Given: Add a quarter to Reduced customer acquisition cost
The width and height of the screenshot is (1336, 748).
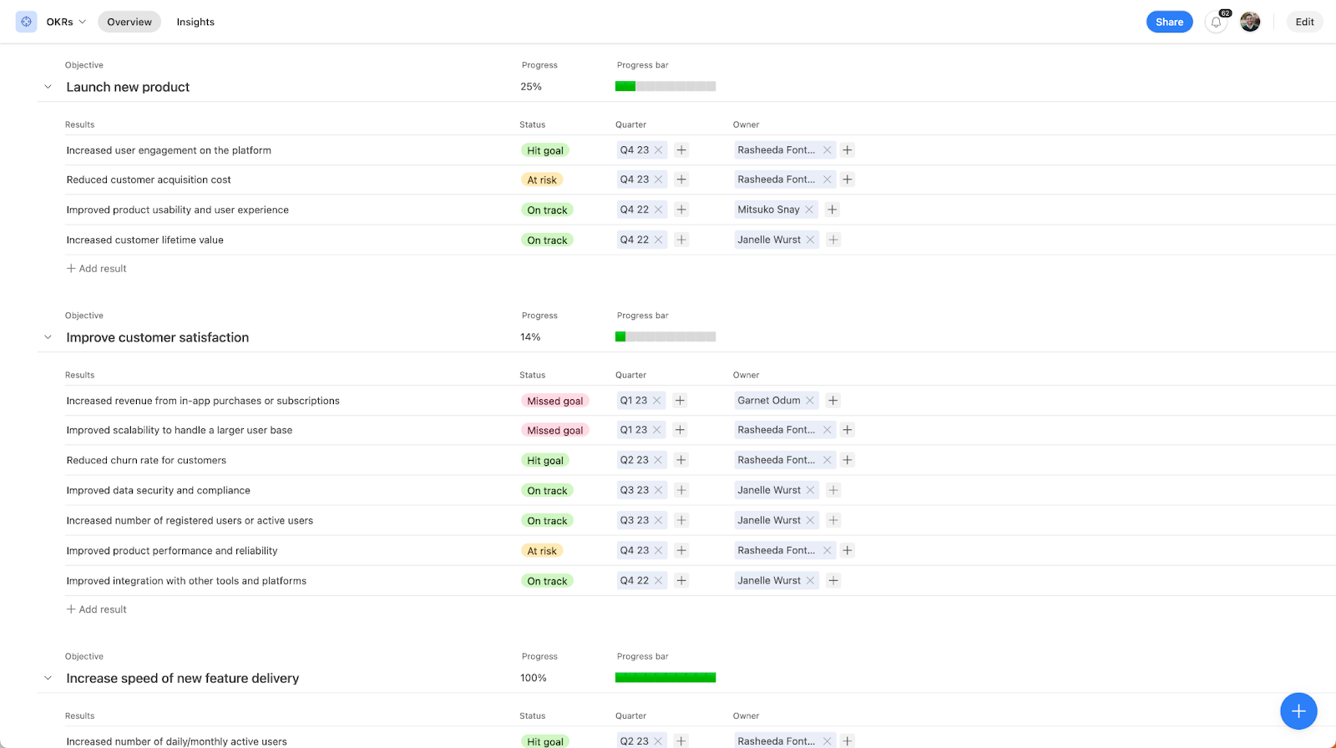Looking at the screenshot, I should click(681, 179).
